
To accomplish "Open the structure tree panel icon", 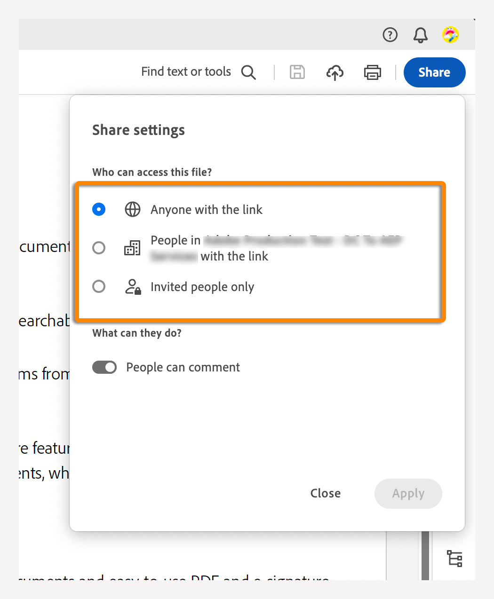I will (x=454, y=559).
